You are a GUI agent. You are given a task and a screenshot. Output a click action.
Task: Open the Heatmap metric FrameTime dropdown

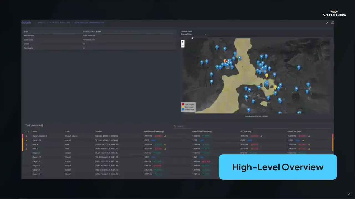point(193,35)
